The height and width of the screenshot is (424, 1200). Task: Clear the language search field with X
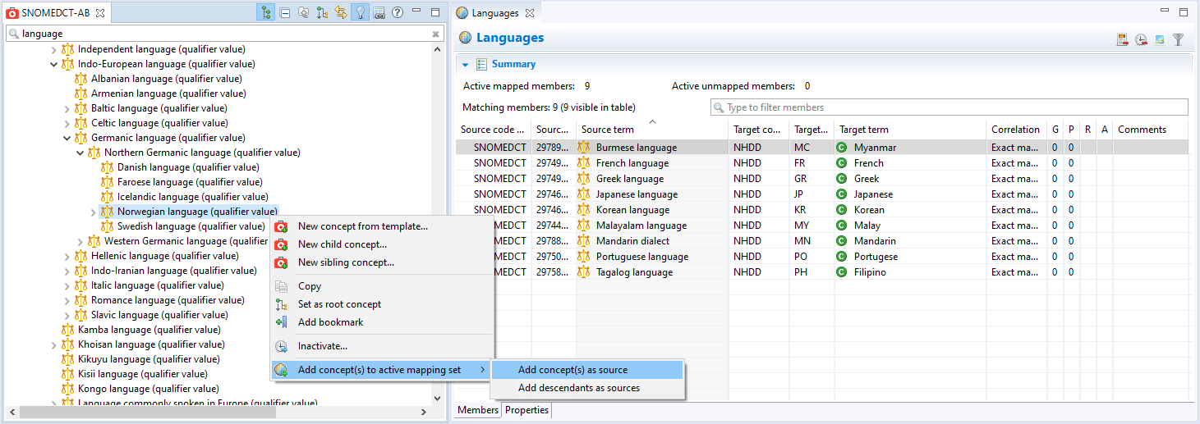point(435,34)
